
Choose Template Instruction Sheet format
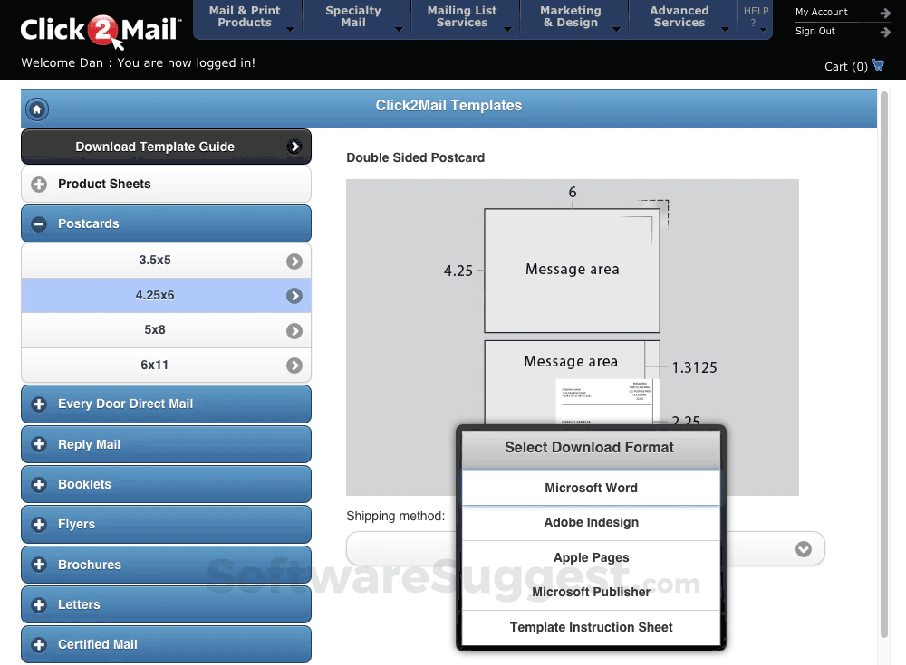click(x=591, y=626)
